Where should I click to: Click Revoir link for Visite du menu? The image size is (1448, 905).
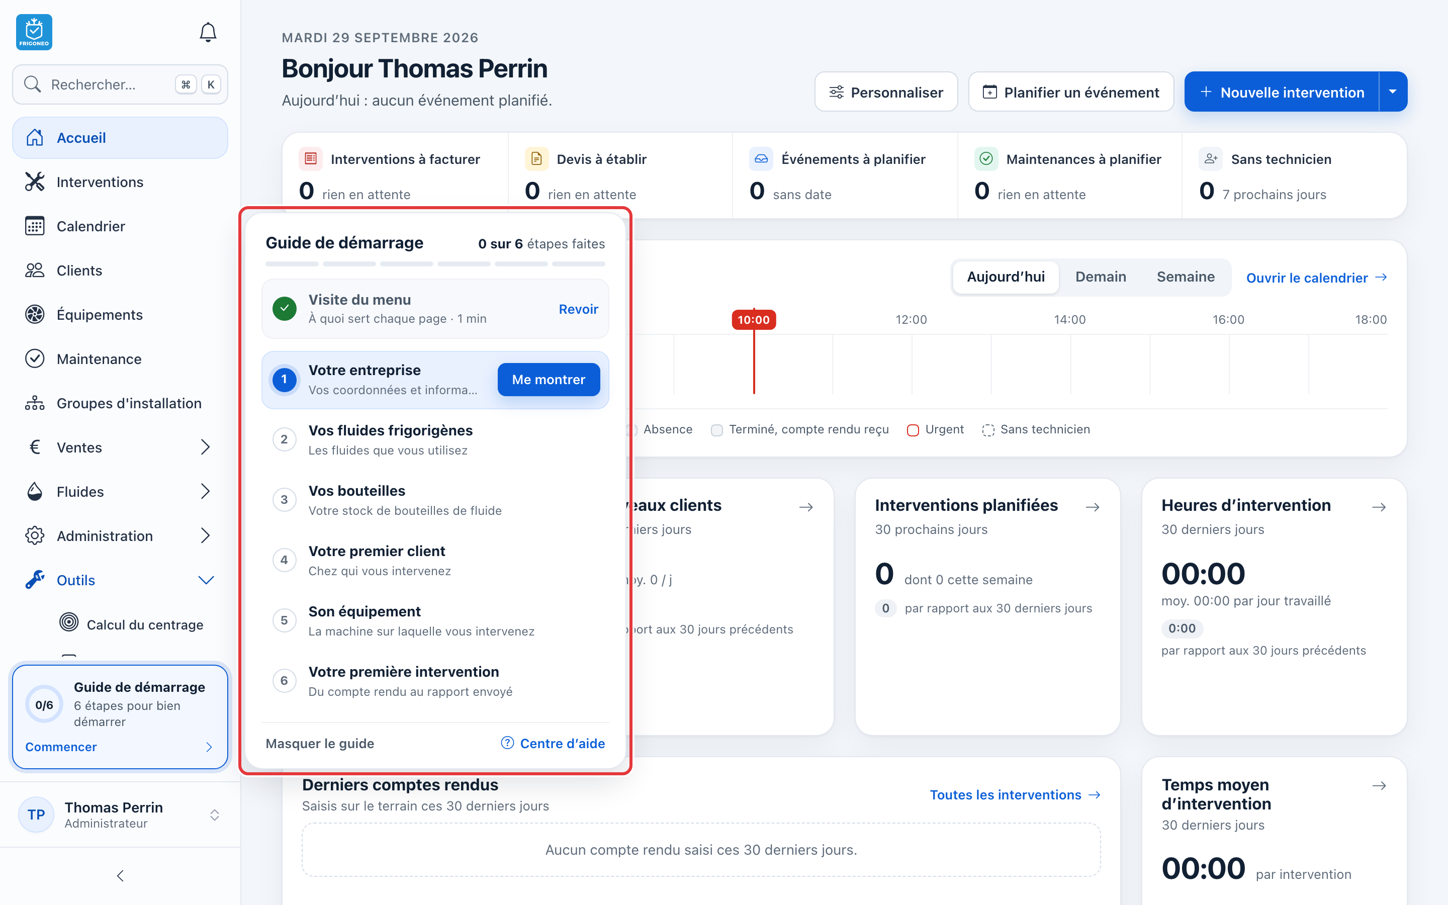[x=578, y=309]
